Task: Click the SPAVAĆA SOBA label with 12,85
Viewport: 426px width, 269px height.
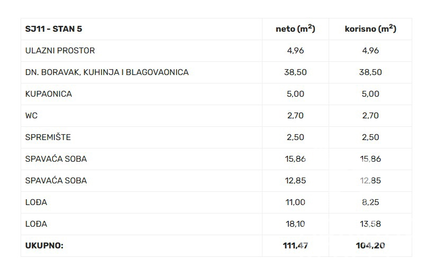Action: [56, 181]
